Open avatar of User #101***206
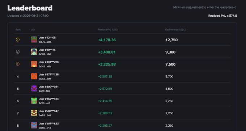The image size is (246, 131). [x=34, y=64]
